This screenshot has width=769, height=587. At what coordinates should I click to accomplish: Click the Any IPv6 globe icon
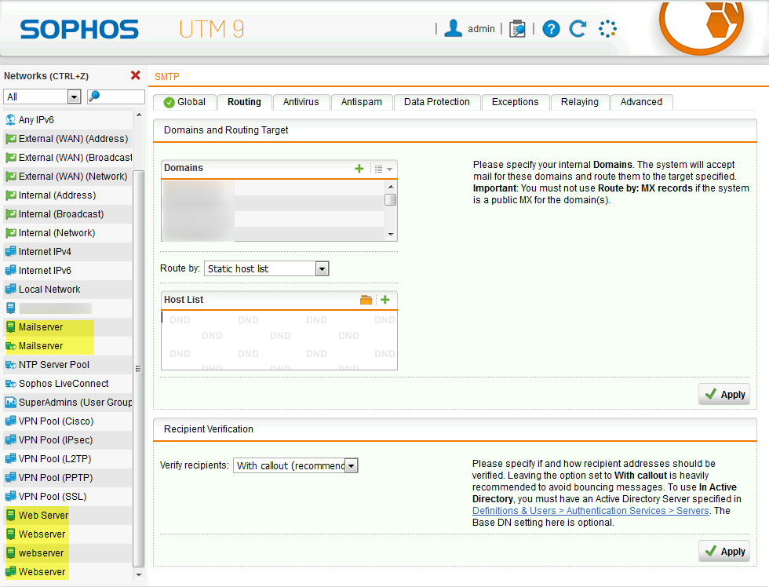(x=10, y=119)
